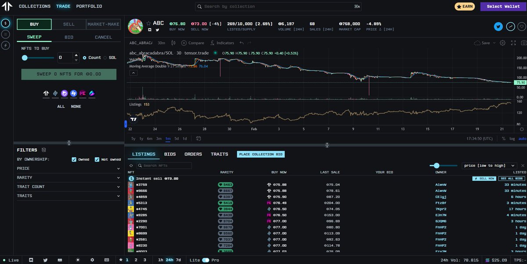Viewport: 527px width, 264px height.
Task: Toggle auto scale on the chart
Action: (522, 138)
